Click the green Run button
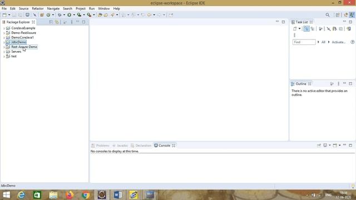This screenshot has height=200, width=356. [x=69, y=15]
